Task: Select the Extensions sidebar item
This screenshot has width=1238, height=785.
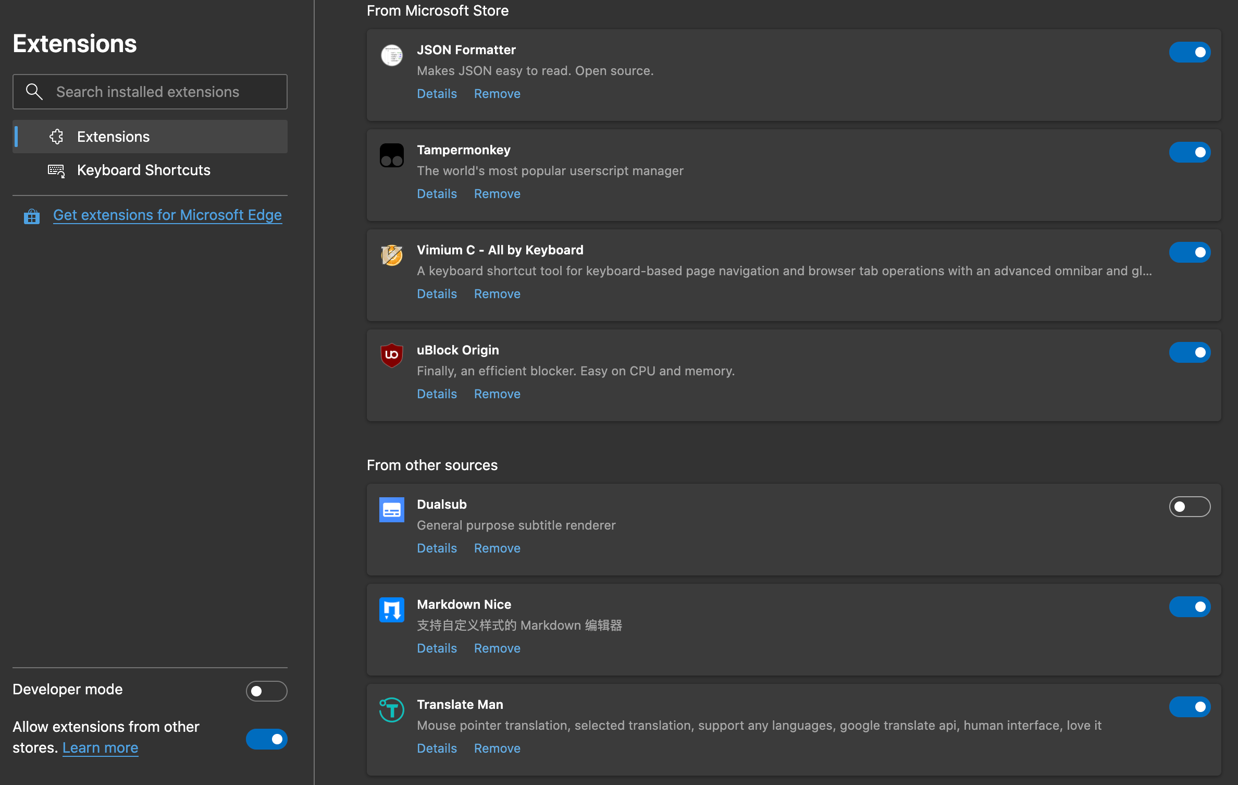Action: pyautogui.click(x=113, y=137)
